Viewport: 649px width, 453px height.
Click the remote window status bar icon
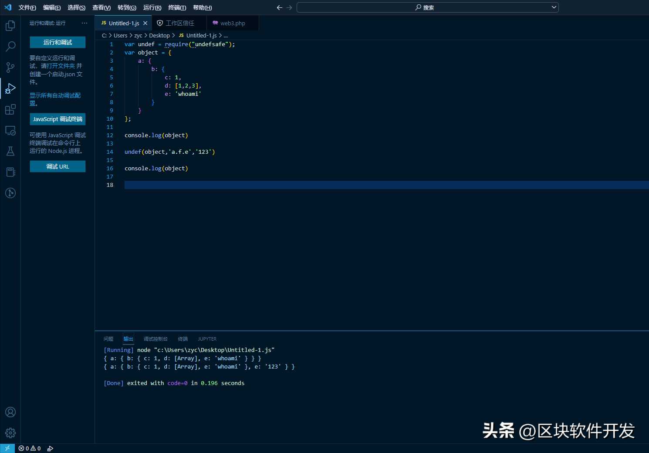pos(7,448)
